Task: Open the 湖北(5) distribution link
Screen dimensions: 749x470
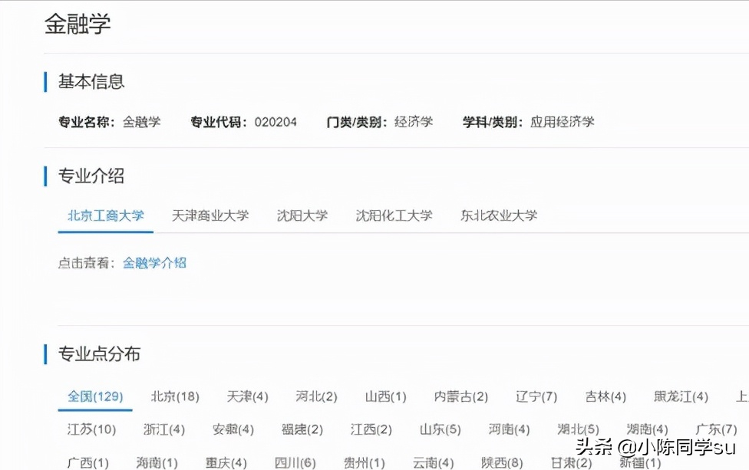Action: [578, 429]
